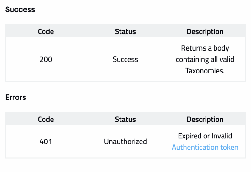Click the Description header in Errors table
Screen dimensions: 251x172
(x=205, y=119)
